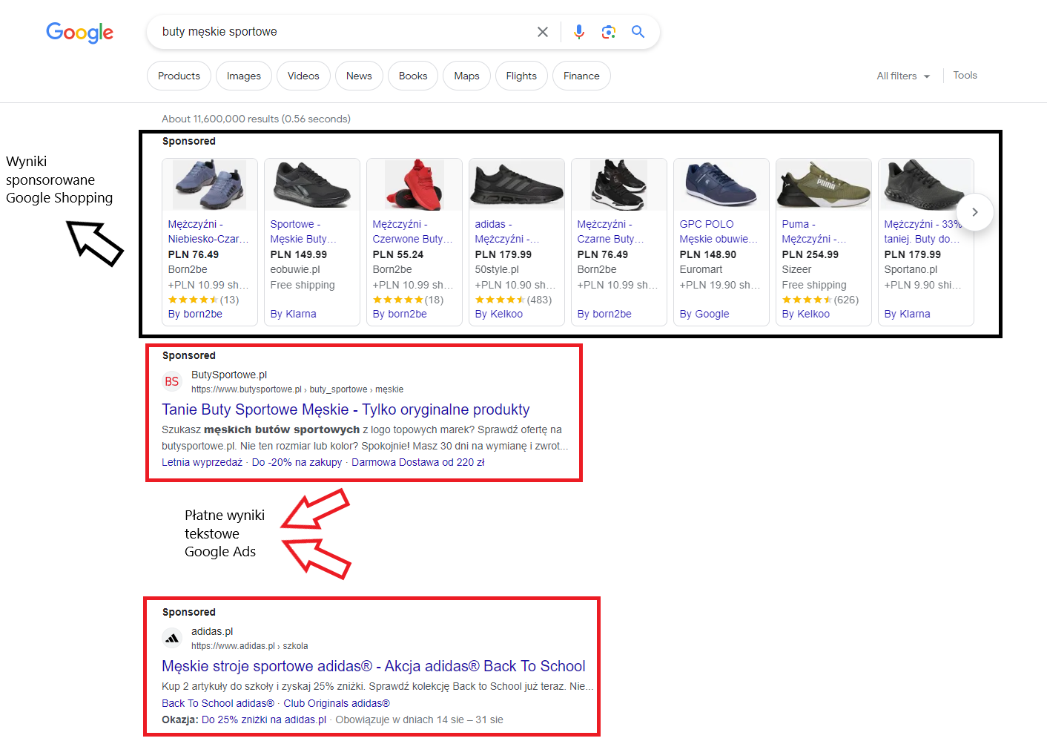Open the Czarne Buty product image

pos(619,185)
